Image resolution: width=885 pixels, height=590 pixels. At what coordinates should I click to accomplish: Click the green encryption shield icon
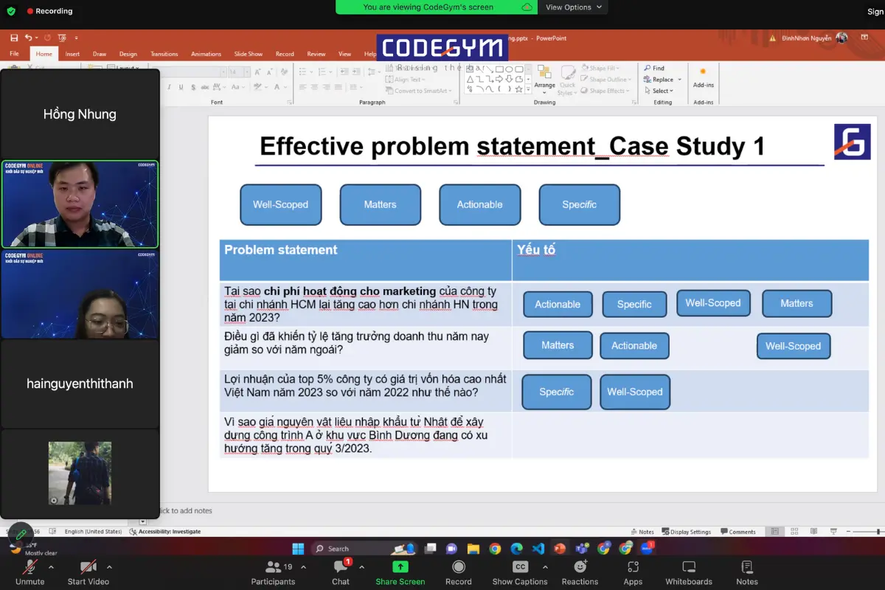(x=10, y=11)
